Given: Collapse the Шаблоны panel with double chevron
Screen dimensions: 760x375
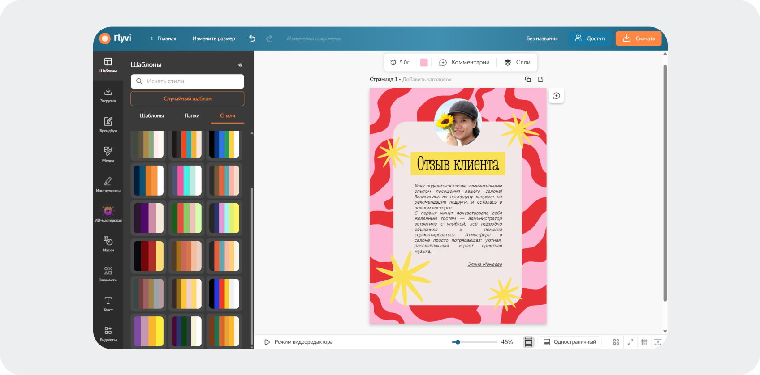Looking at the screenshot, I should tap(240, 65).
